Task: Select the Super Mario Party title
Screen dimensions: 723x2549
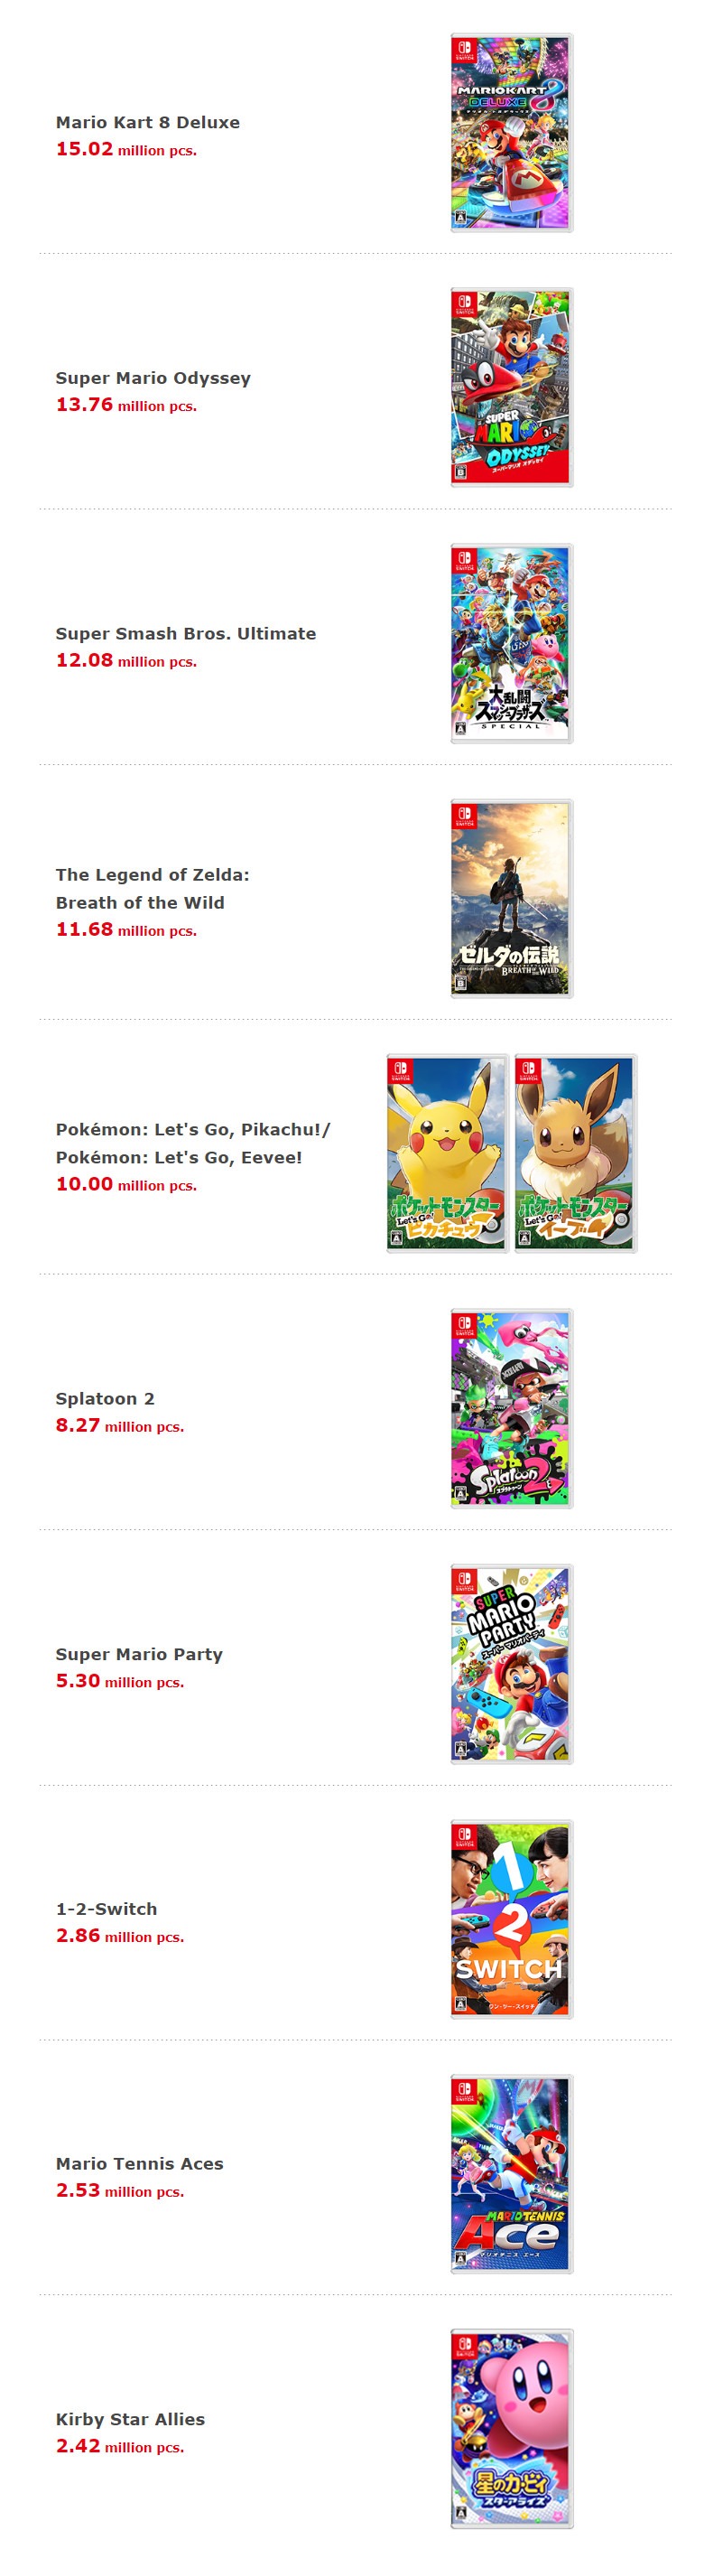Action: (x=140, y=1654)
